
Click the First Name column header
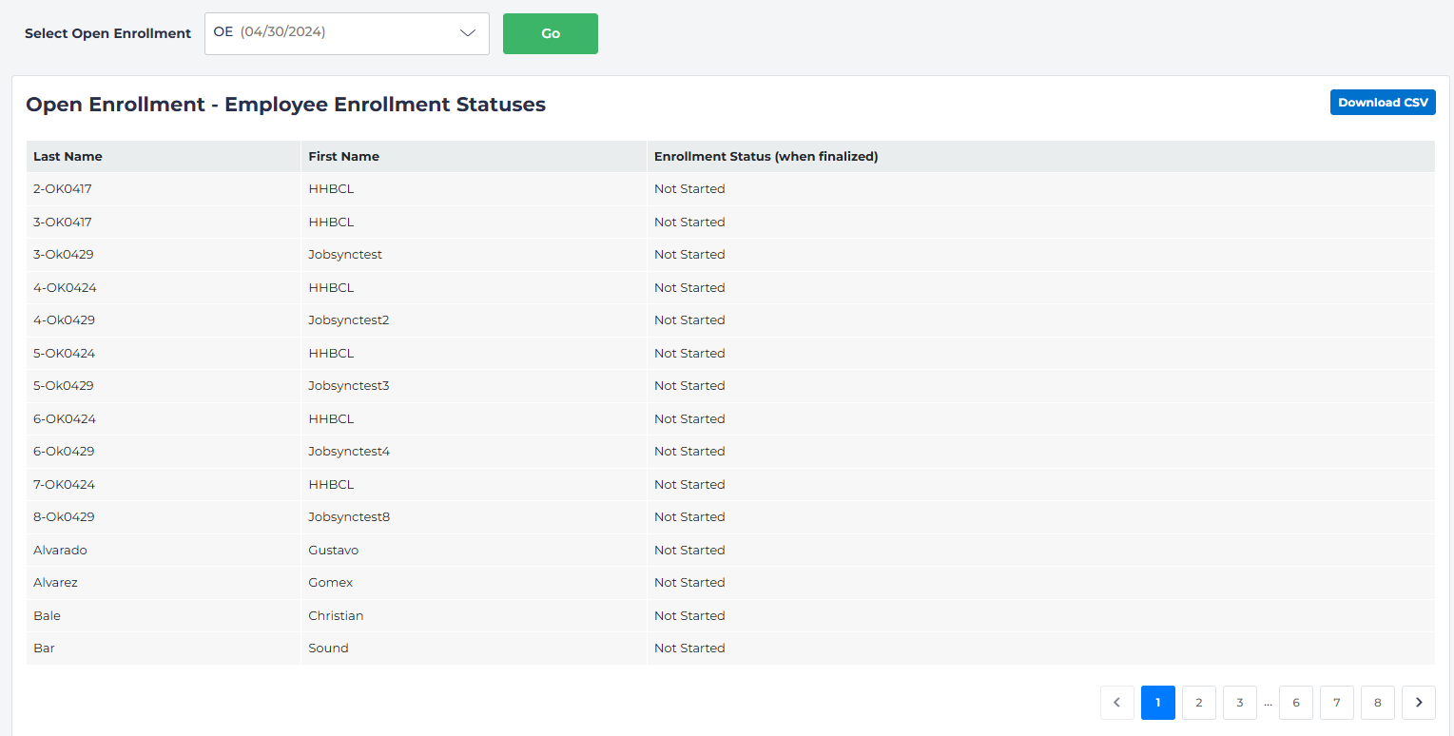click(343, 156)
